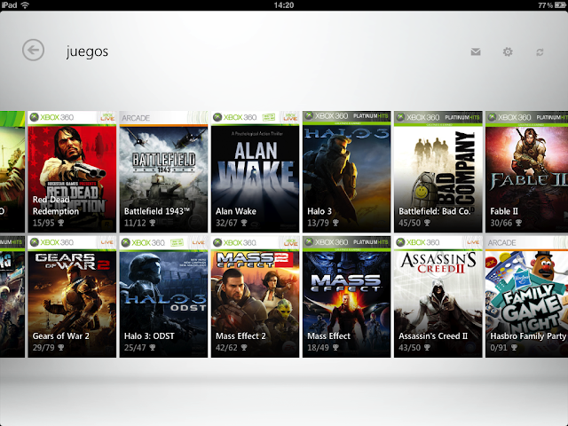Select Battlefield: Bad Co. game tile
The image size is (568, 426).
[x=438, y=171]
